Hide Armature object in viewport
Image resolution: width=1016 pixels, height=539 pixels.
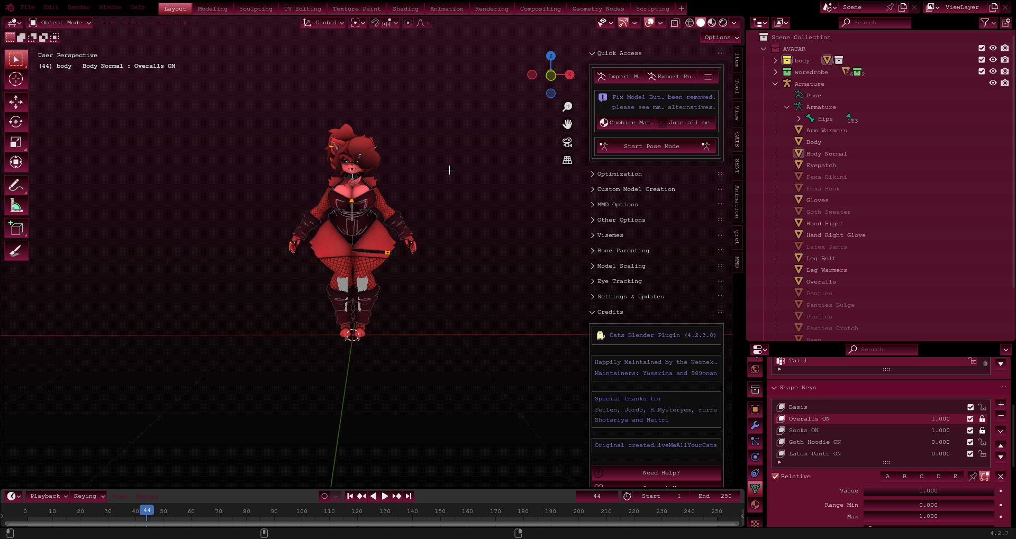pos(993,83)
